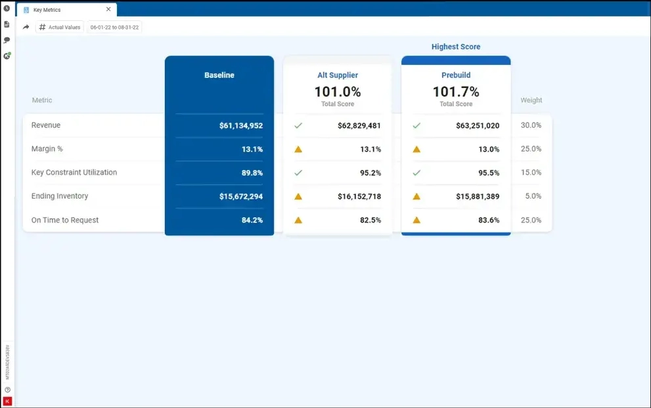This screenshot has width=651, height=408.
Task: Open the document icon in left sidebar
Action: click(x=7, y=24)
